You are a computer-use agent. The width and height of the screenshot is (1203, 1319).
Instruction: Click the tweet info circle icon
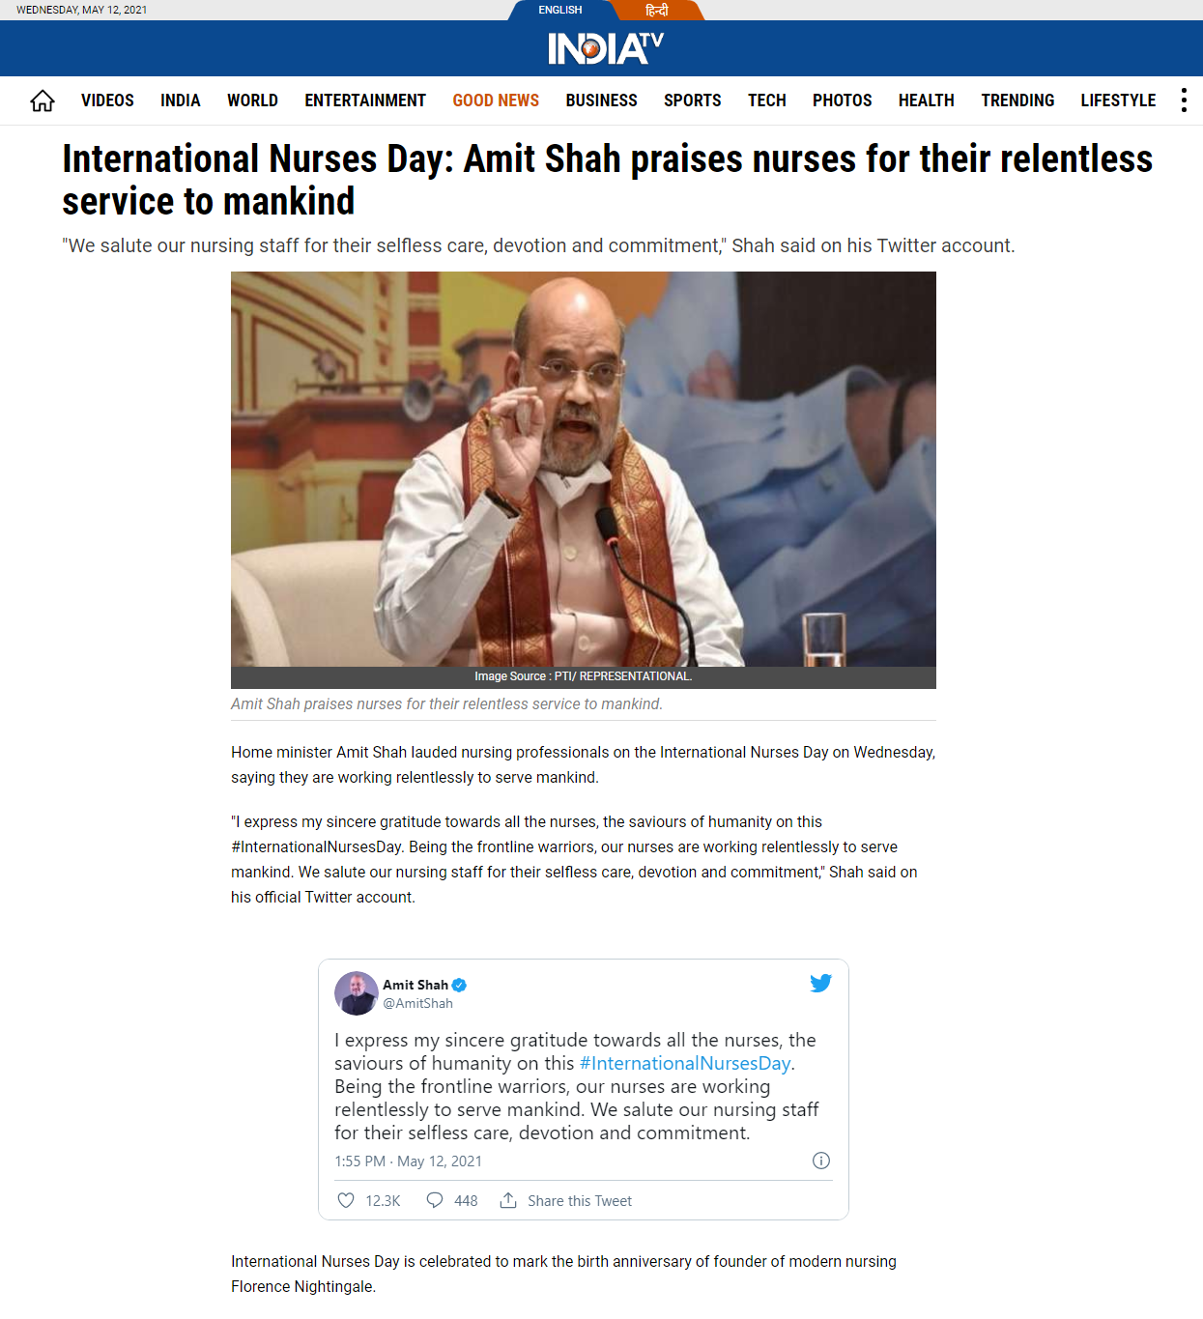[821, 1161]
